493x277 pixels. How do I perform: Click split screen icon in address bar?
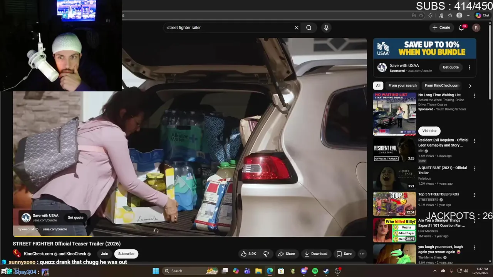tap(414, 15)
